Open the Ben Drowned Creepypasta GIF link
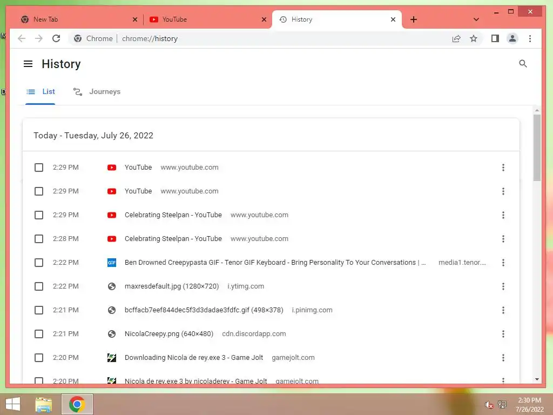Screen dimensions: 553x415 (x=275, y=263)
